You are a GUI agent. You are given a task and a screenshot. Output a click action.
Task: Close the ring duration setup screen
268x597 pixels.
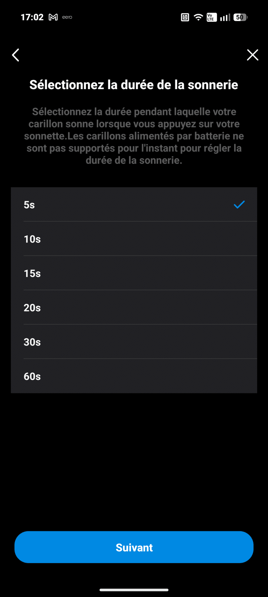252,55
